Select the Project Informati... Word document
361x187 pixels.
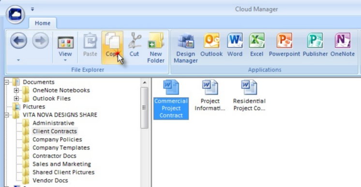[210, 95]
